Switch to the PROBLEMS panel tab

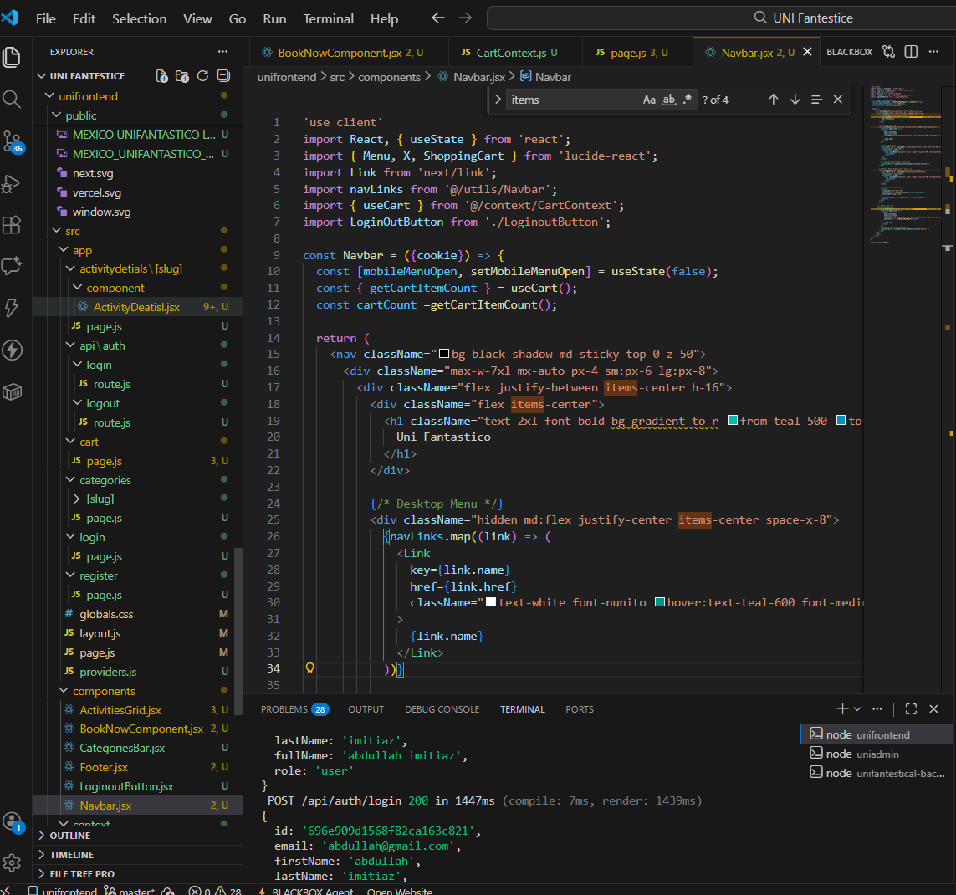[x=284, y=709]
